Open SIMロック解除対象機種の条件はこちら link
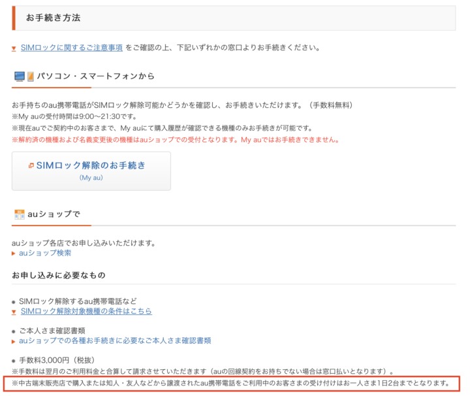Image resolution: width=470 pixels, height=396 pixels. pyautogui.click(x=86, y=312)
